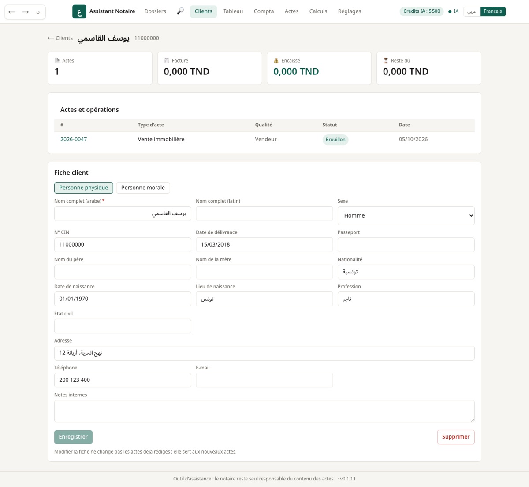Open the Réglages settings menu
Viewport: 529px width, 487px height.
pos(350,11)
